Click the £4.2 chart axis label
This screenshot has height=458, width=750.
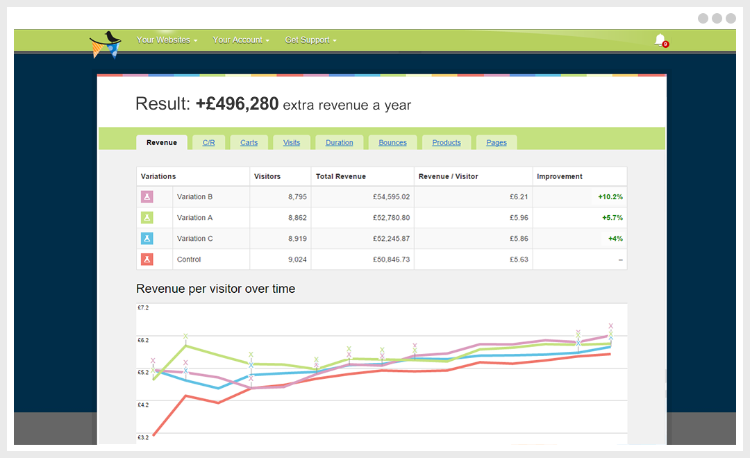(143, 405)
